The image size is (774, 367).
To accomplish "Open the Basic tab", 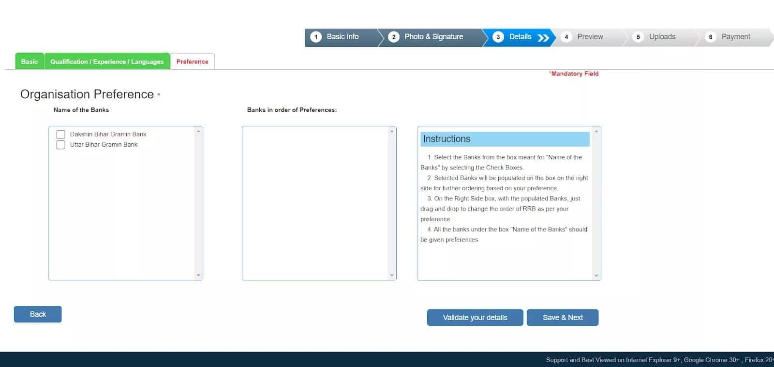I will tap(30, 61).
